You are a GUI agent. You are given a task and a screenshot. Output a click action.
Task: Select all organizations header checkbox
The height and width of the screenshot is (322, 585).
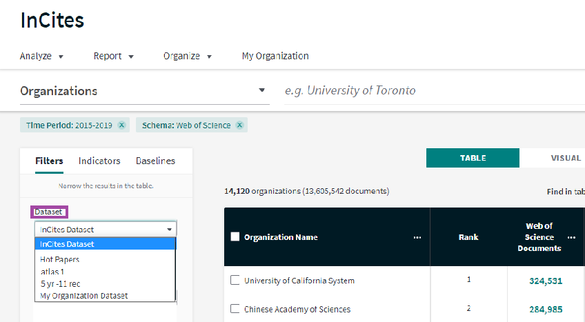pos(235,237)
